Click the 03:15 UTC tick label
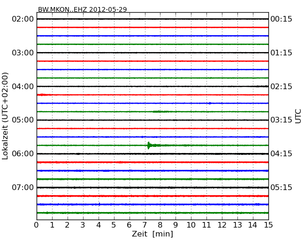 281,120
